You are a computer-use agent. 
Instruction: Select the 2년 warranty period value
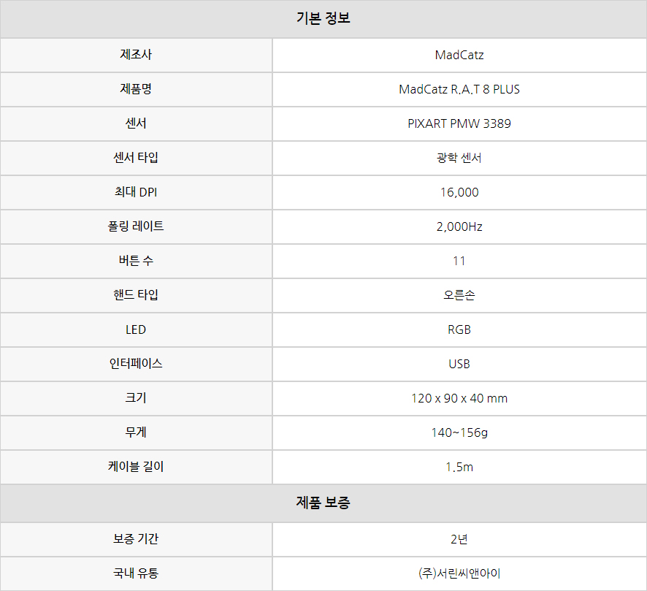pos(459,539)
